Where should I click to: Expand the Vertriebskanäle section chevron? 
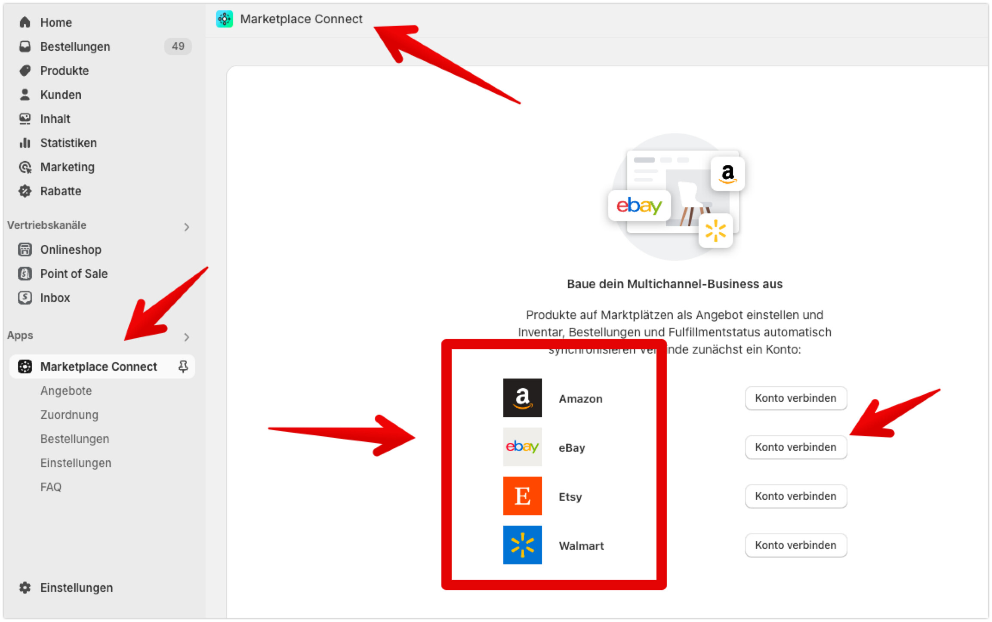186,227
